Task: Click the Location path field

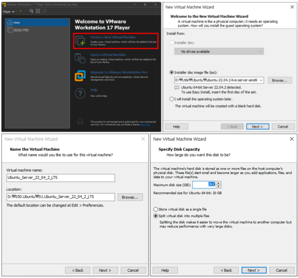Action: pyautogui.click(x=61, y=197)
